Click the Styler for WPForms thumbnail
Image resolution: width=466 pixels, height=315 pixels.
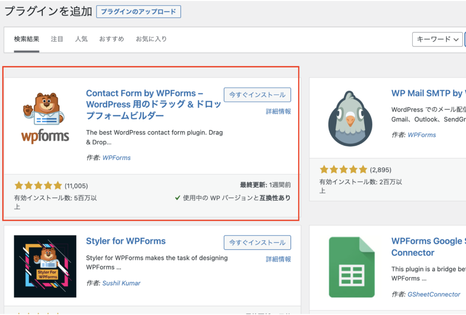click(45, 266)
